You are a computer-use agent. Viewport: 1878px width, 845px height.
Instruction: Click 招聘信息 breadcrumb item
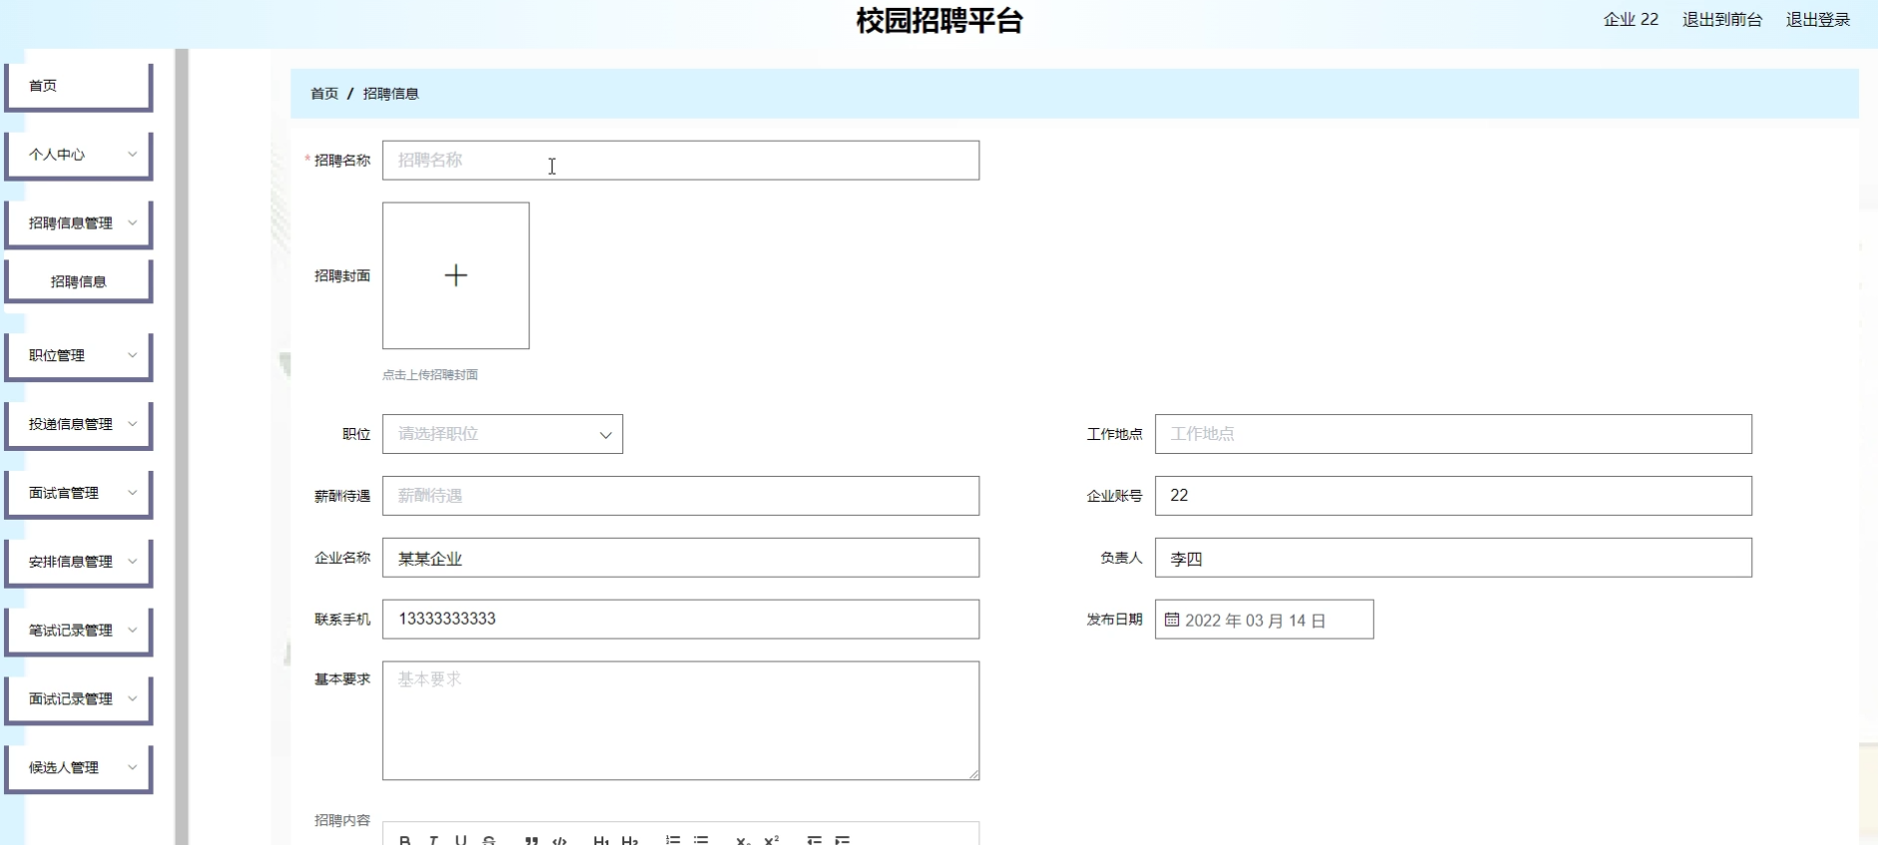pos(391,94)
